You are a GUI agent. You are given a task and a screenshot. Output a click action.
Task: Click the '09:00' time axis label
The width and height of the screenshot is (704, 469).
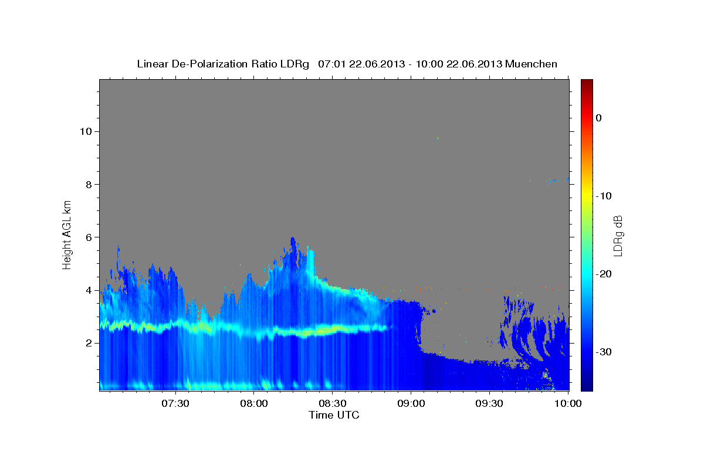click(411, 403)
